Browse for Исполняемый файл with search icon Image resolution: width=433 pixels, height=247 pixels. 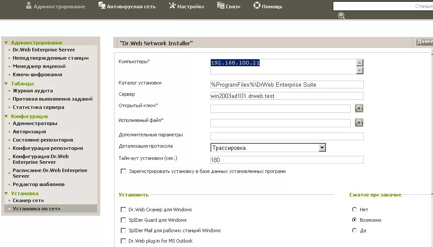(359, 123)
